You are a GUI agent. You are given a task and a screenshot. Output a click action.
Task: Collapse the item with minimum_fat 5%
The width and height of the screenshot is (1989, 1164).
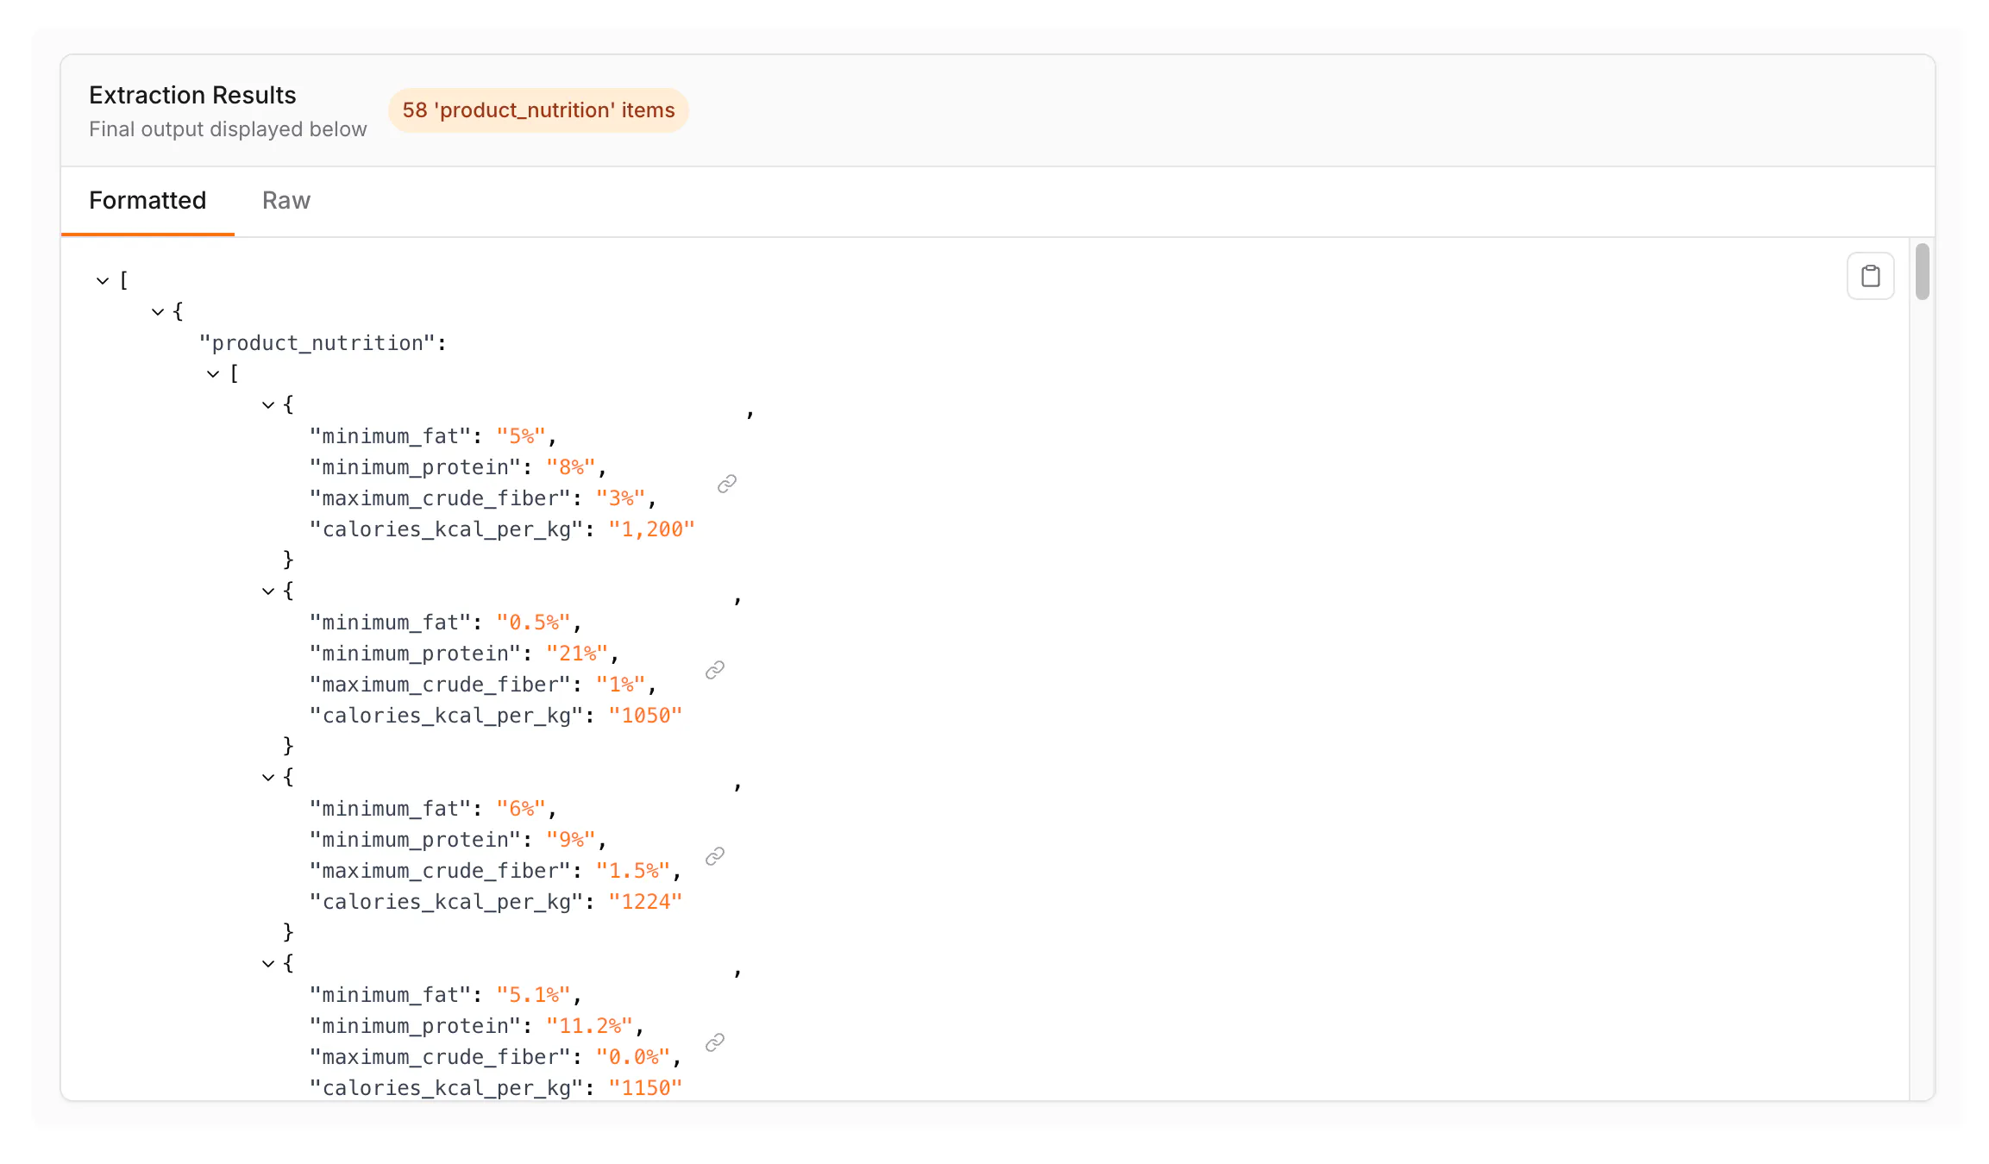click(x=268, y=405)
